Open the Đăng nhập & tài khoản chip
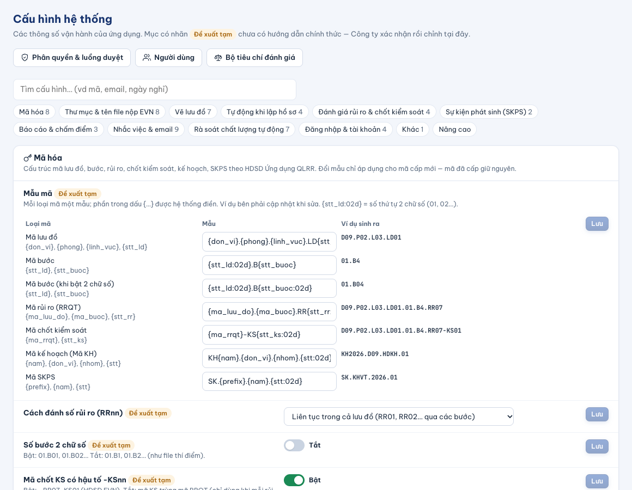The image size is (632, 490). click(x=345, y=129)
